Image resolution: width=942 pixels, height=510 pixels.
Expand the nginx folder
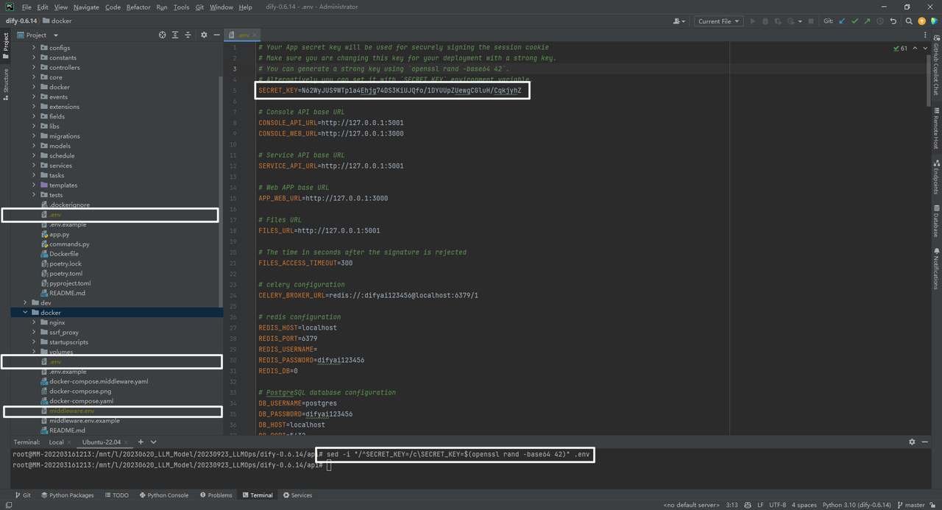click(34, 322)
